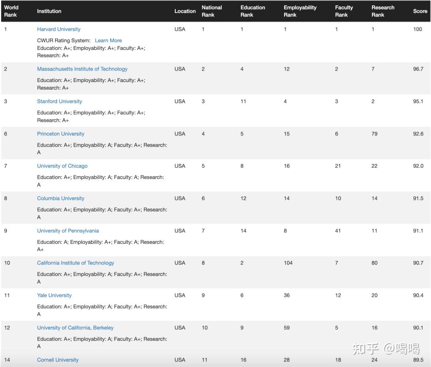This screenshot has width=431, height=367.
Task: Click Cornell's world rank 14
Action: click(7, 359)
